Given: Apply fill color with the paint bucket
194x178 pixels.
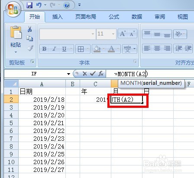Looking at the screenshot, I should point(97,49).
